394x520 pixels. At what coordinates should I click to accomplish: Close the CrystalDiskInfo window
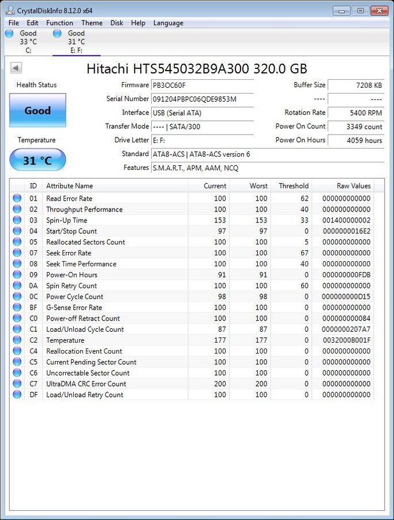click(380, 11)
